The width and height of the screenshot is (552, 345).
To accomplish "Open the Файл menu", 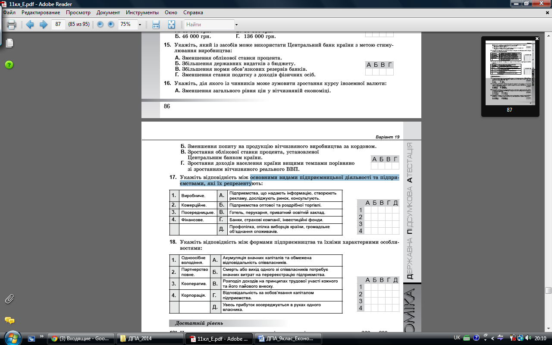I will pyautogui.click(x=9, y=13).
